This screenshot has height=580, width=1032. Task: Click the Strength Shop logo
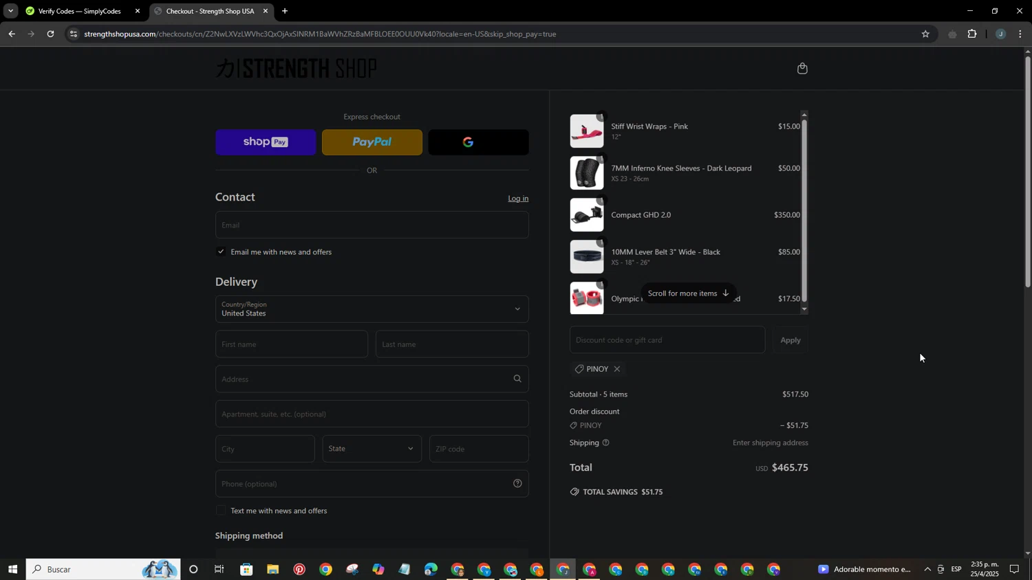point(297,68)
